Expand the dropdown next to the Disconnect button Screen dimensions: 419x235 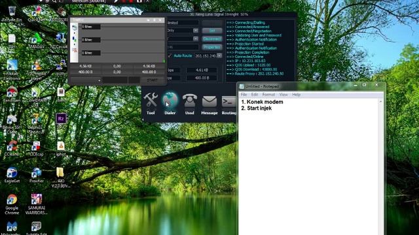point(196,39)
